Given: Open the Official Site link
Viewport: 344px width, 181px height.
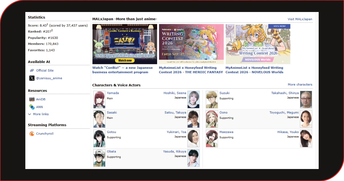Looking at the screenshot, I should tap(45, 71).
